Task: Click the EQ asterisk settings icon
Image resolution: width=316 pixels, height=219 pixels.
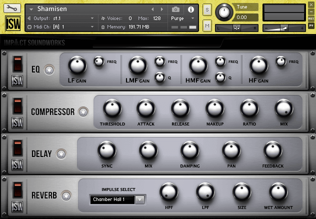Action: (49, 70)
